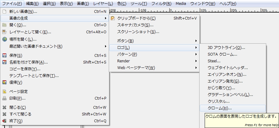Click the save floppy disk icon
The width and height of the screenshot is (279, 128).
(4, 56)
